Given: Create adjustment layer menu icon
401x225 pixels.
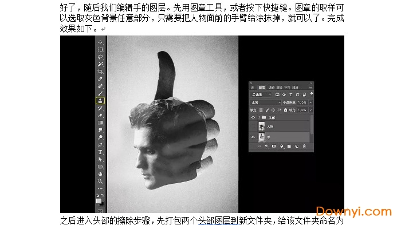Looking at the screenshot, I should 282,146.
